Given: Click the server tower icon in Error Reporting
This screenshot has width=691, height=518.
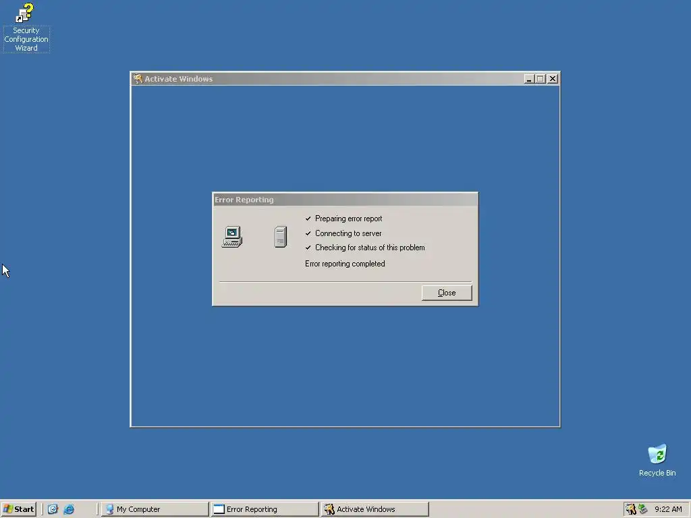Looking at the screenshot, I should pos(281,237).
